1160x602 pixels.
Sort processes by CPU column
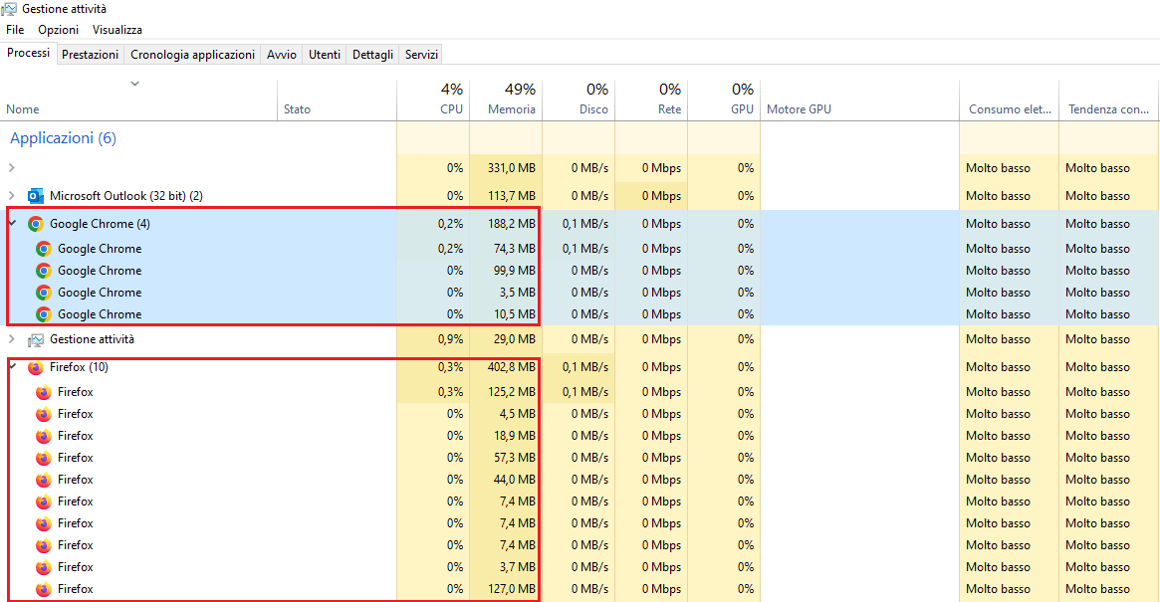pyautogui.click(x=433, y=100)
